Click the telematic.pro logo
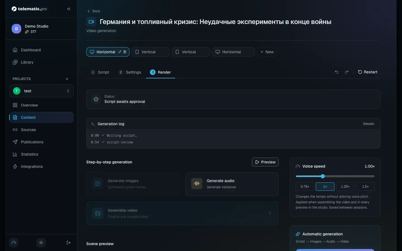Screen dimensions: 402x251 (x=29, y=9)
